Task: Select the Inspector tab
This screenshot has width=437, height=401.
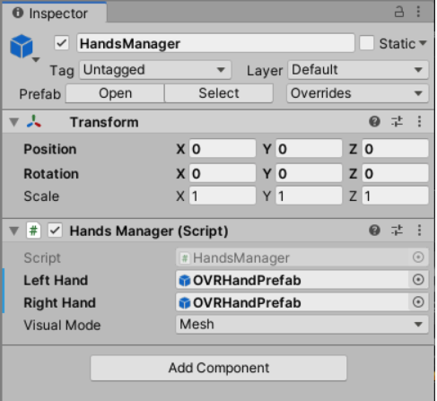Action: (55, 13)
